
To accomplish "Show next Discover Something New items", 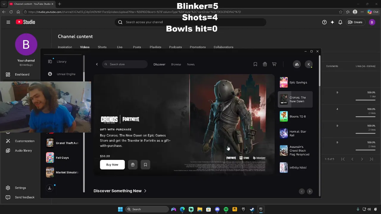I will [x=310, y=191].
